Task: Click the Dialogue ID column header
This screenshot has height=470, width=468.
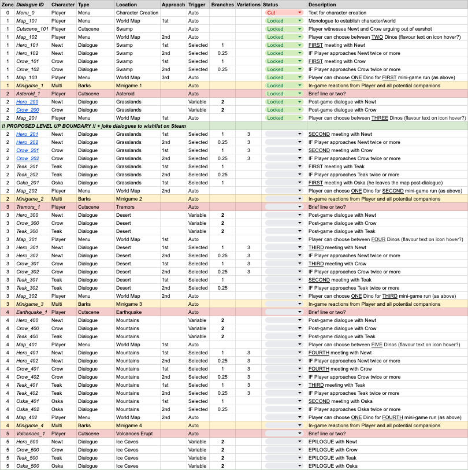Action: pos(29,4)
